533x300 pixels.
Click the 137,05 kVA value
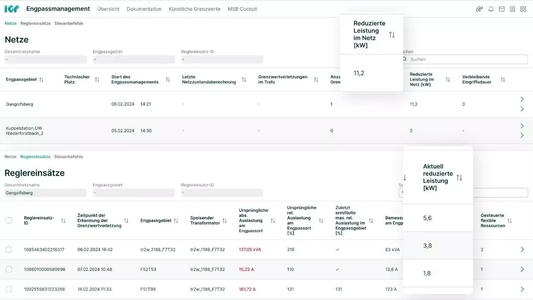point(250,250)
